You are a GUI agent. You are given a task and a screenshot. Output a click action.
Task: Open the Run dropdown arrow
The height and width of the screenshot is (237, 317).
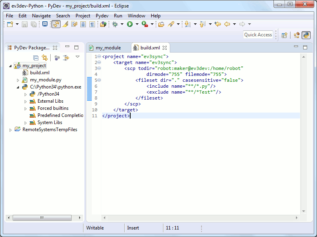coord(137,24)
